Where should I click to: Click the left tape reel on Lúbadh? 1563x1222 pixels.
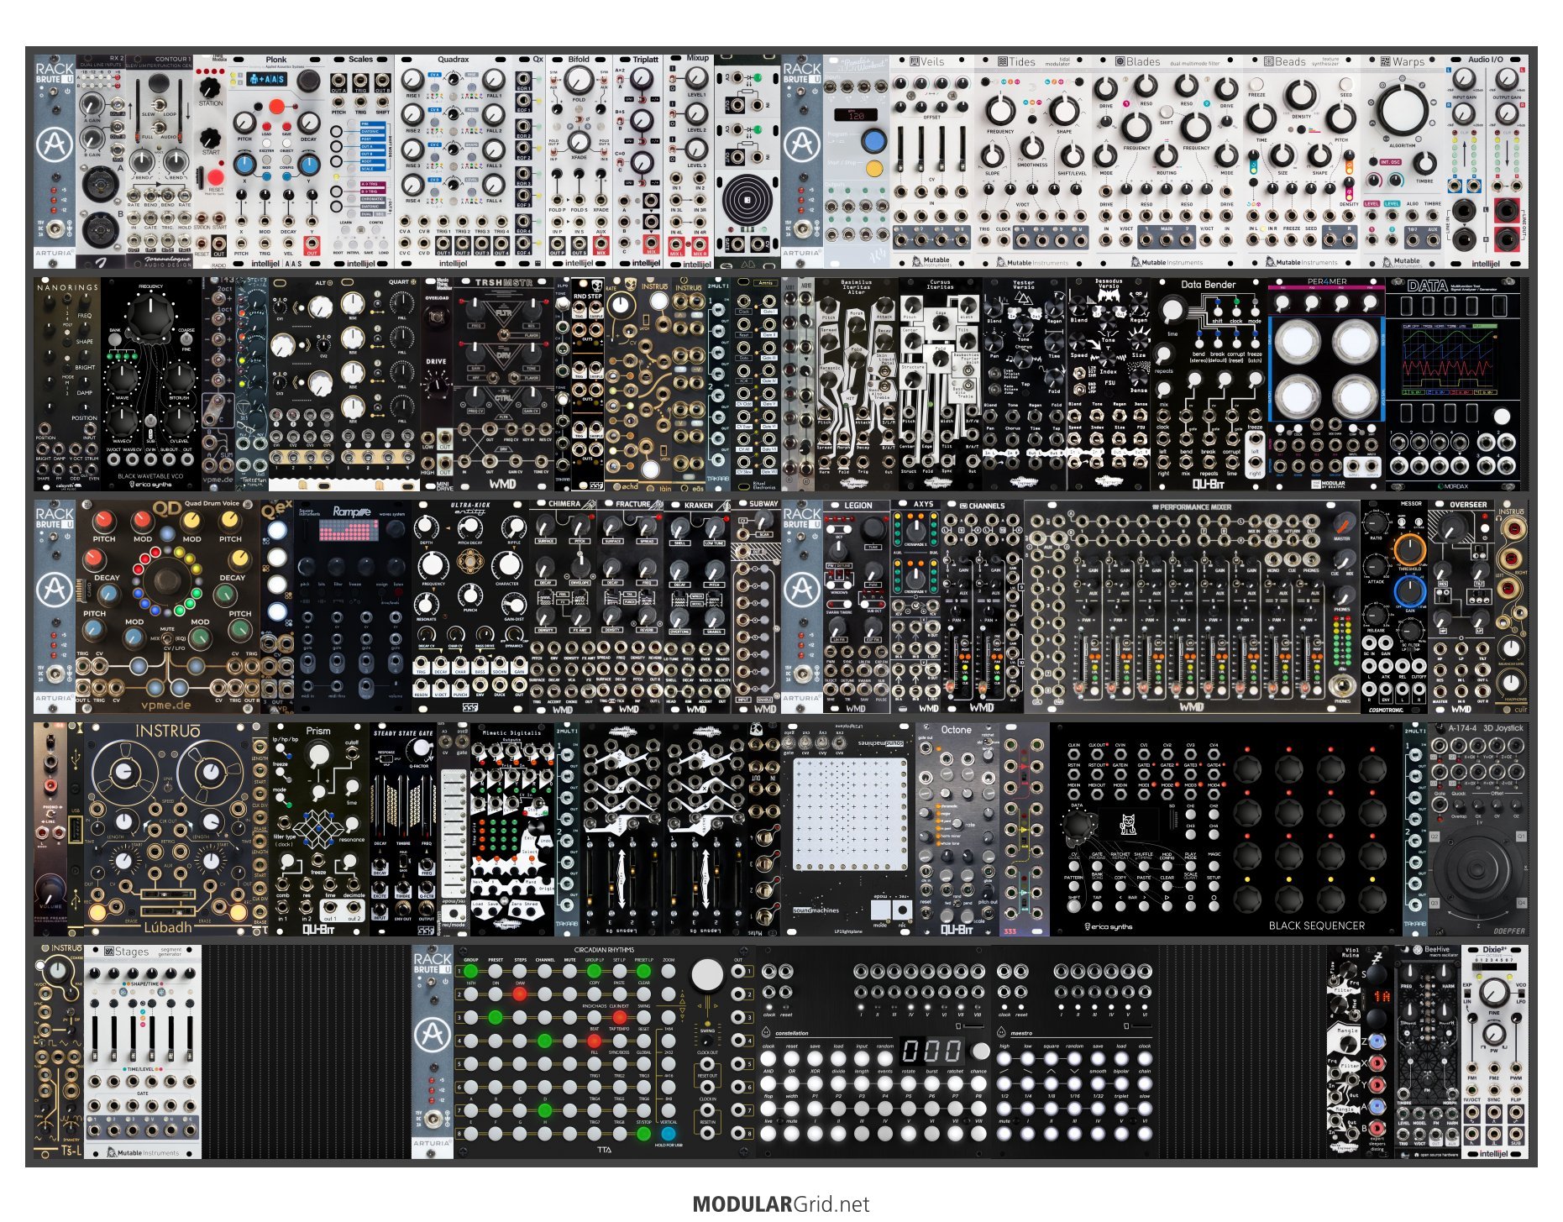(x=125, y=773)
